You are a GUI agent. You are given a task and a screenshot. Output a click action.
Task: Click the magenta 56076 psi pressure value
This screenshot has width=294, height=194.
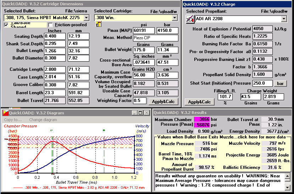coord(202,125)
